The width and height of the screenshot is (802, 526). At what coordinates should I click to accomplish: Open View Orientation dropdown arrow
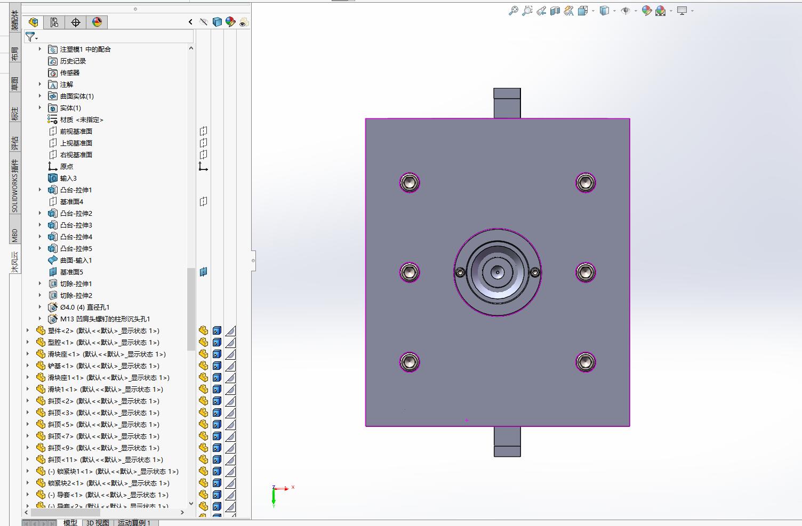(x=593, y=11)
